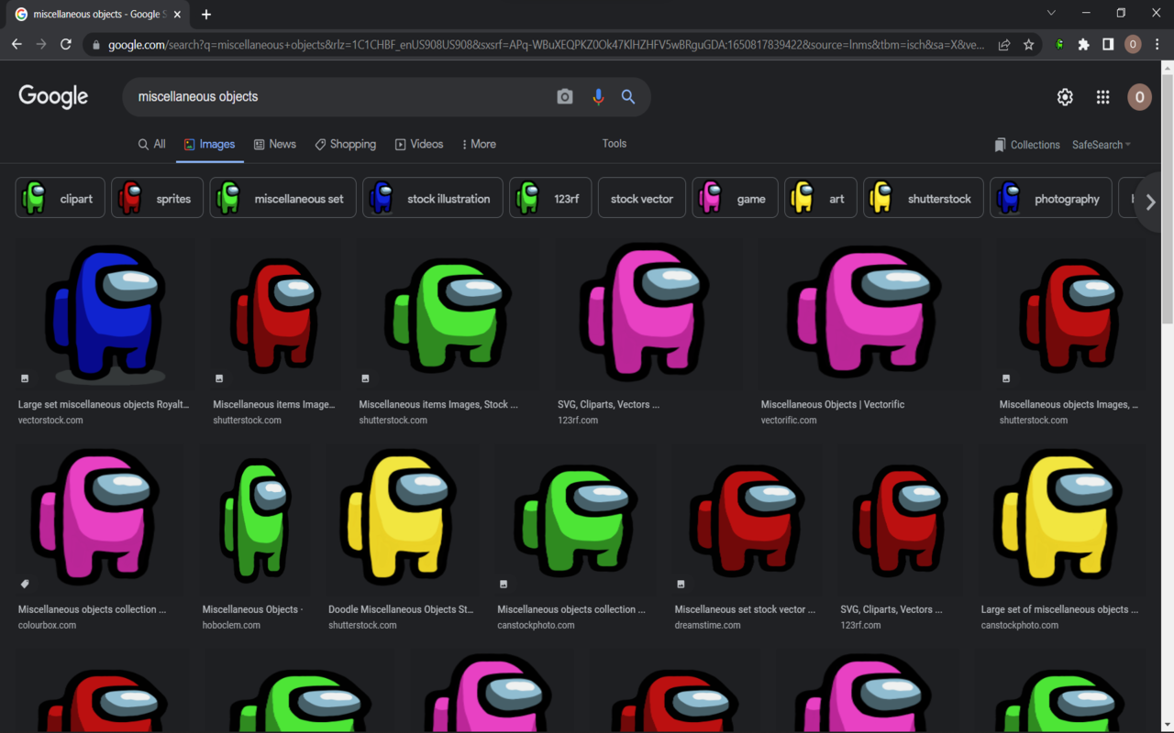
Task: Open 'Miscellaneous Objects | Vectorific' link
Action: pyautogui.click(x=833, y=404)
